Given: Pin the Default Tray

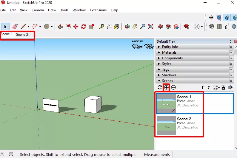Looking at the screenshot, I should click(x=230, y=41).
